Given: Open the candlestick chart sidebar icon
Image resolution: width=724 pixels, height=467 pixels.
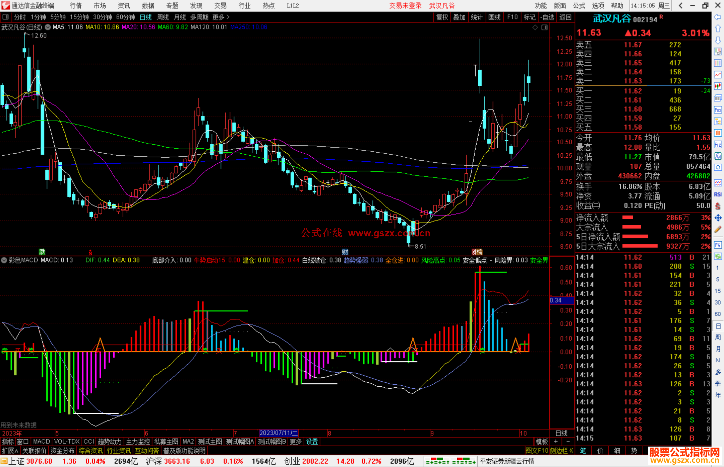Looking at the screenshot, I should pos(718,86).
